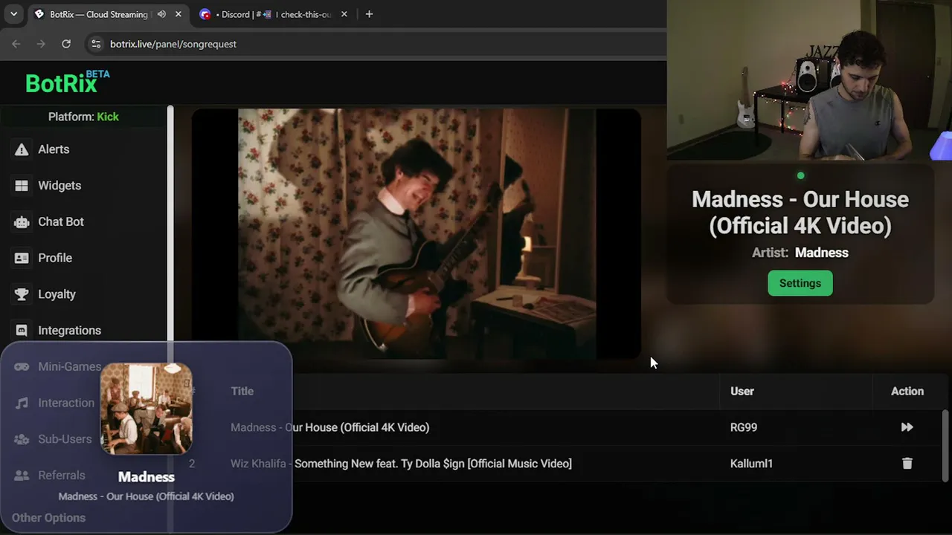Click the Madness album art thumbnail
952x535 pixels.
(x=146, y=409)
